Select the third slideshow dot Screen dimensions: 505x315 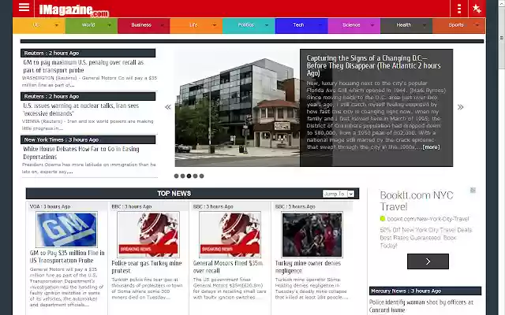coord(189,176)
